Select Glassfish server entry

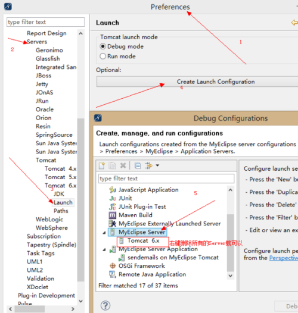[48, 59]
